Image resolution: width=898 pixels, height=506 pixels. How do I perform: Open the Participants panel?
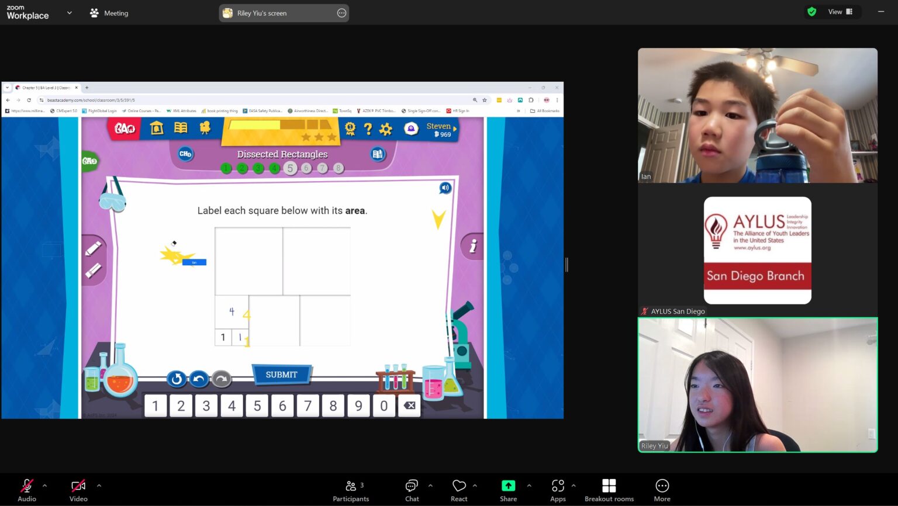(x=351, y=490)
